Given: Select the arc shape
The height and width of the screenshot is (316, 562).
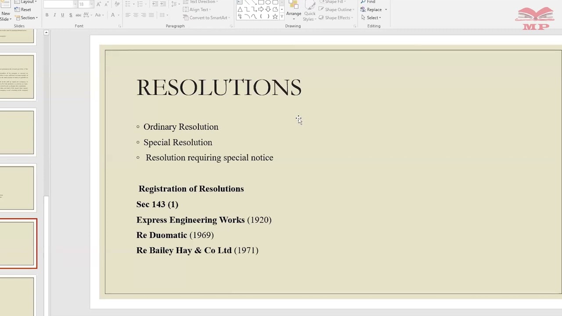Looking at the screenshot, I should pyautogui.click(x=247, y=16).
